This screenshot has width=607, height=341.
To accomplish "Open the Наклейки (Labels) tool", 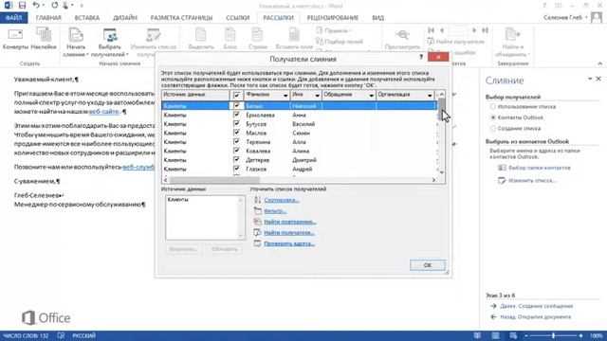I will [44, 39].
